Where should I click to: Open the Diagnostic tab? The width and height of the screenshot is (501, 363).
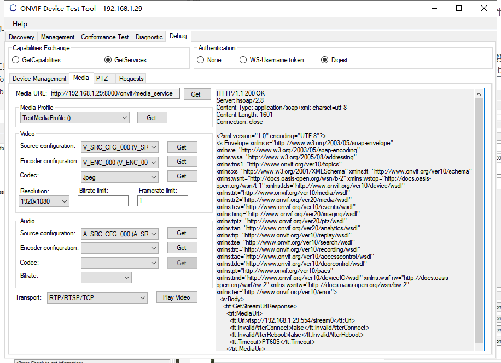(149, 37)
